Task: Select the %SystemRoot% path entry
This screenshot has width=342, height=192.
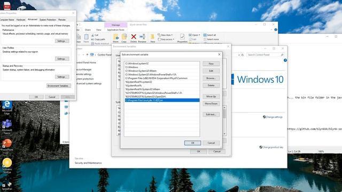Action: (x=162, y=85)
